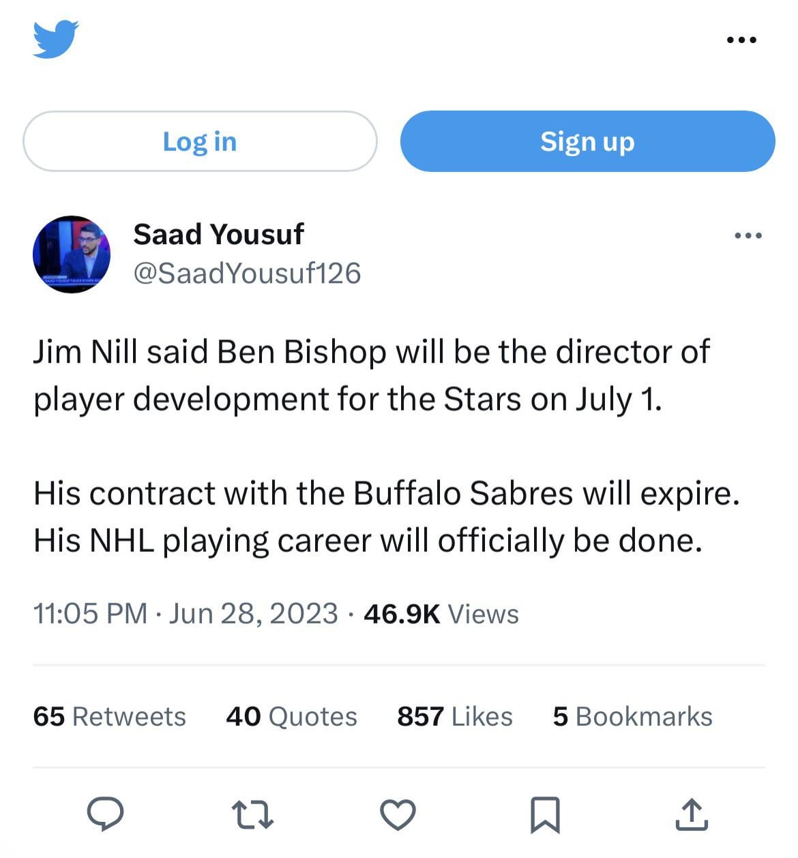Open the top-right page options menu
The height and width of the screenshot is (858, 798).
(741, 40)
